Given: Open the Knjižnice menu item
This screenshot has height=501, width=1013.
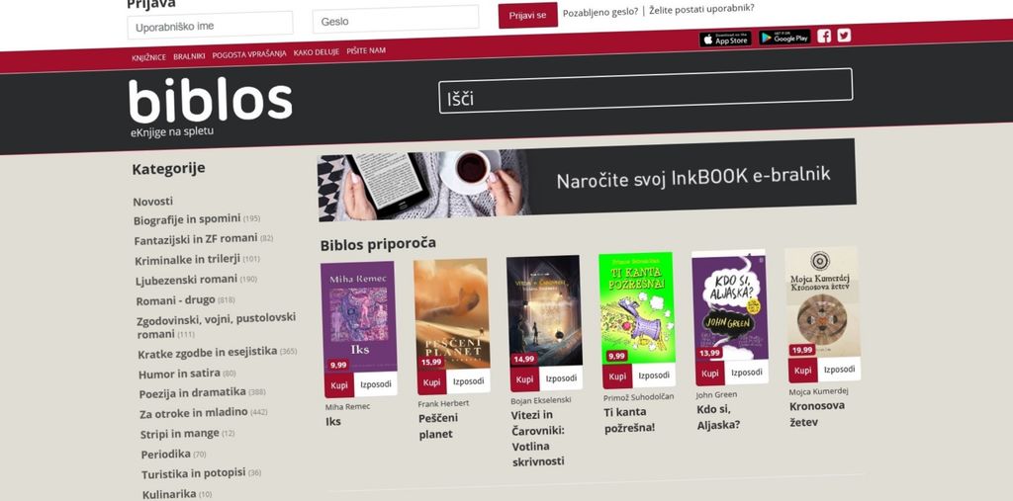Looking at the screenshot, I should (148, 57).
